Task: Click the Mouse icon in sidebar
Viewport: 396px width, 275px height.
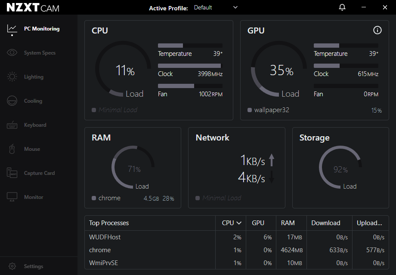Action: tap(12, 149)
